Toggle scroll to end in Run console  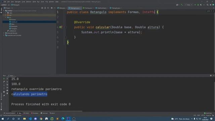(7, 87)
